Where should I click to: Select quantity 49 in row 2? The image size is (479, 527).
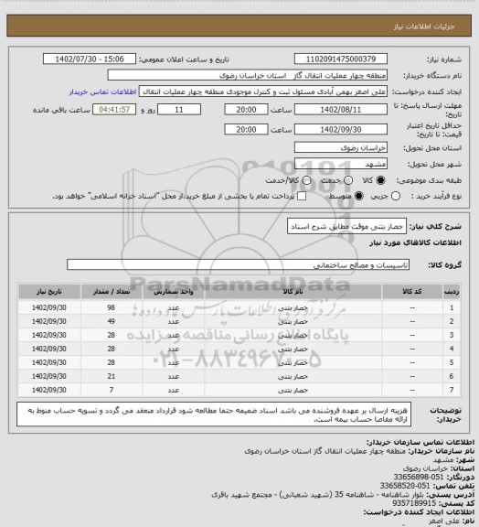pyautogui.click(x=112, y=321)
